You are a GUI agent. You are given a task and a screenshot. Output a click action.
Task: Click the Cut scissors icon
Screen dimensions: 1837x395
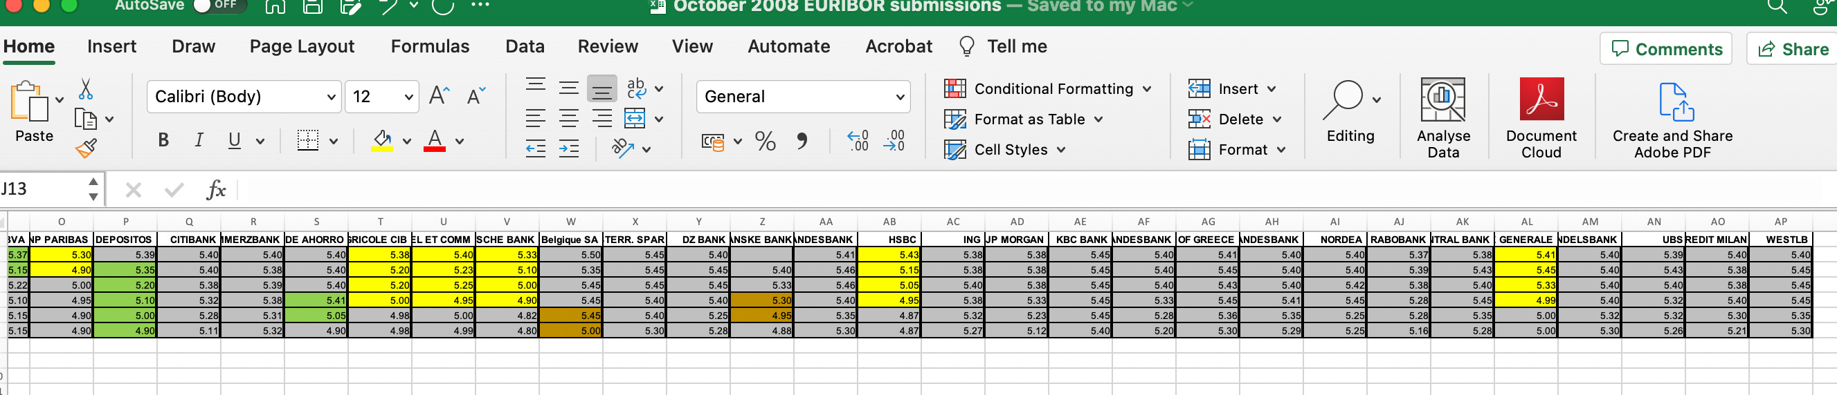click(86, 89)
